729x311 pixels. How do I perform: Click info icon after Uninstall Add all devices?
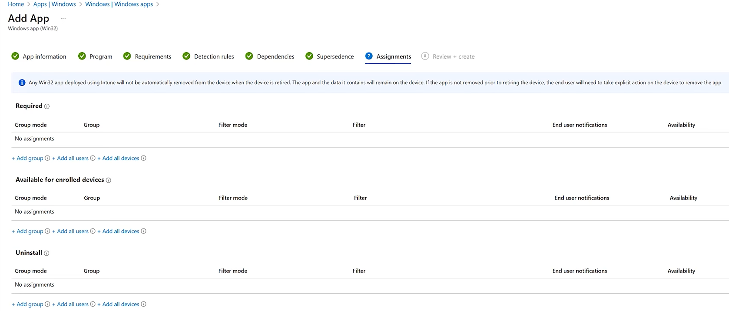tap(143, 304)
